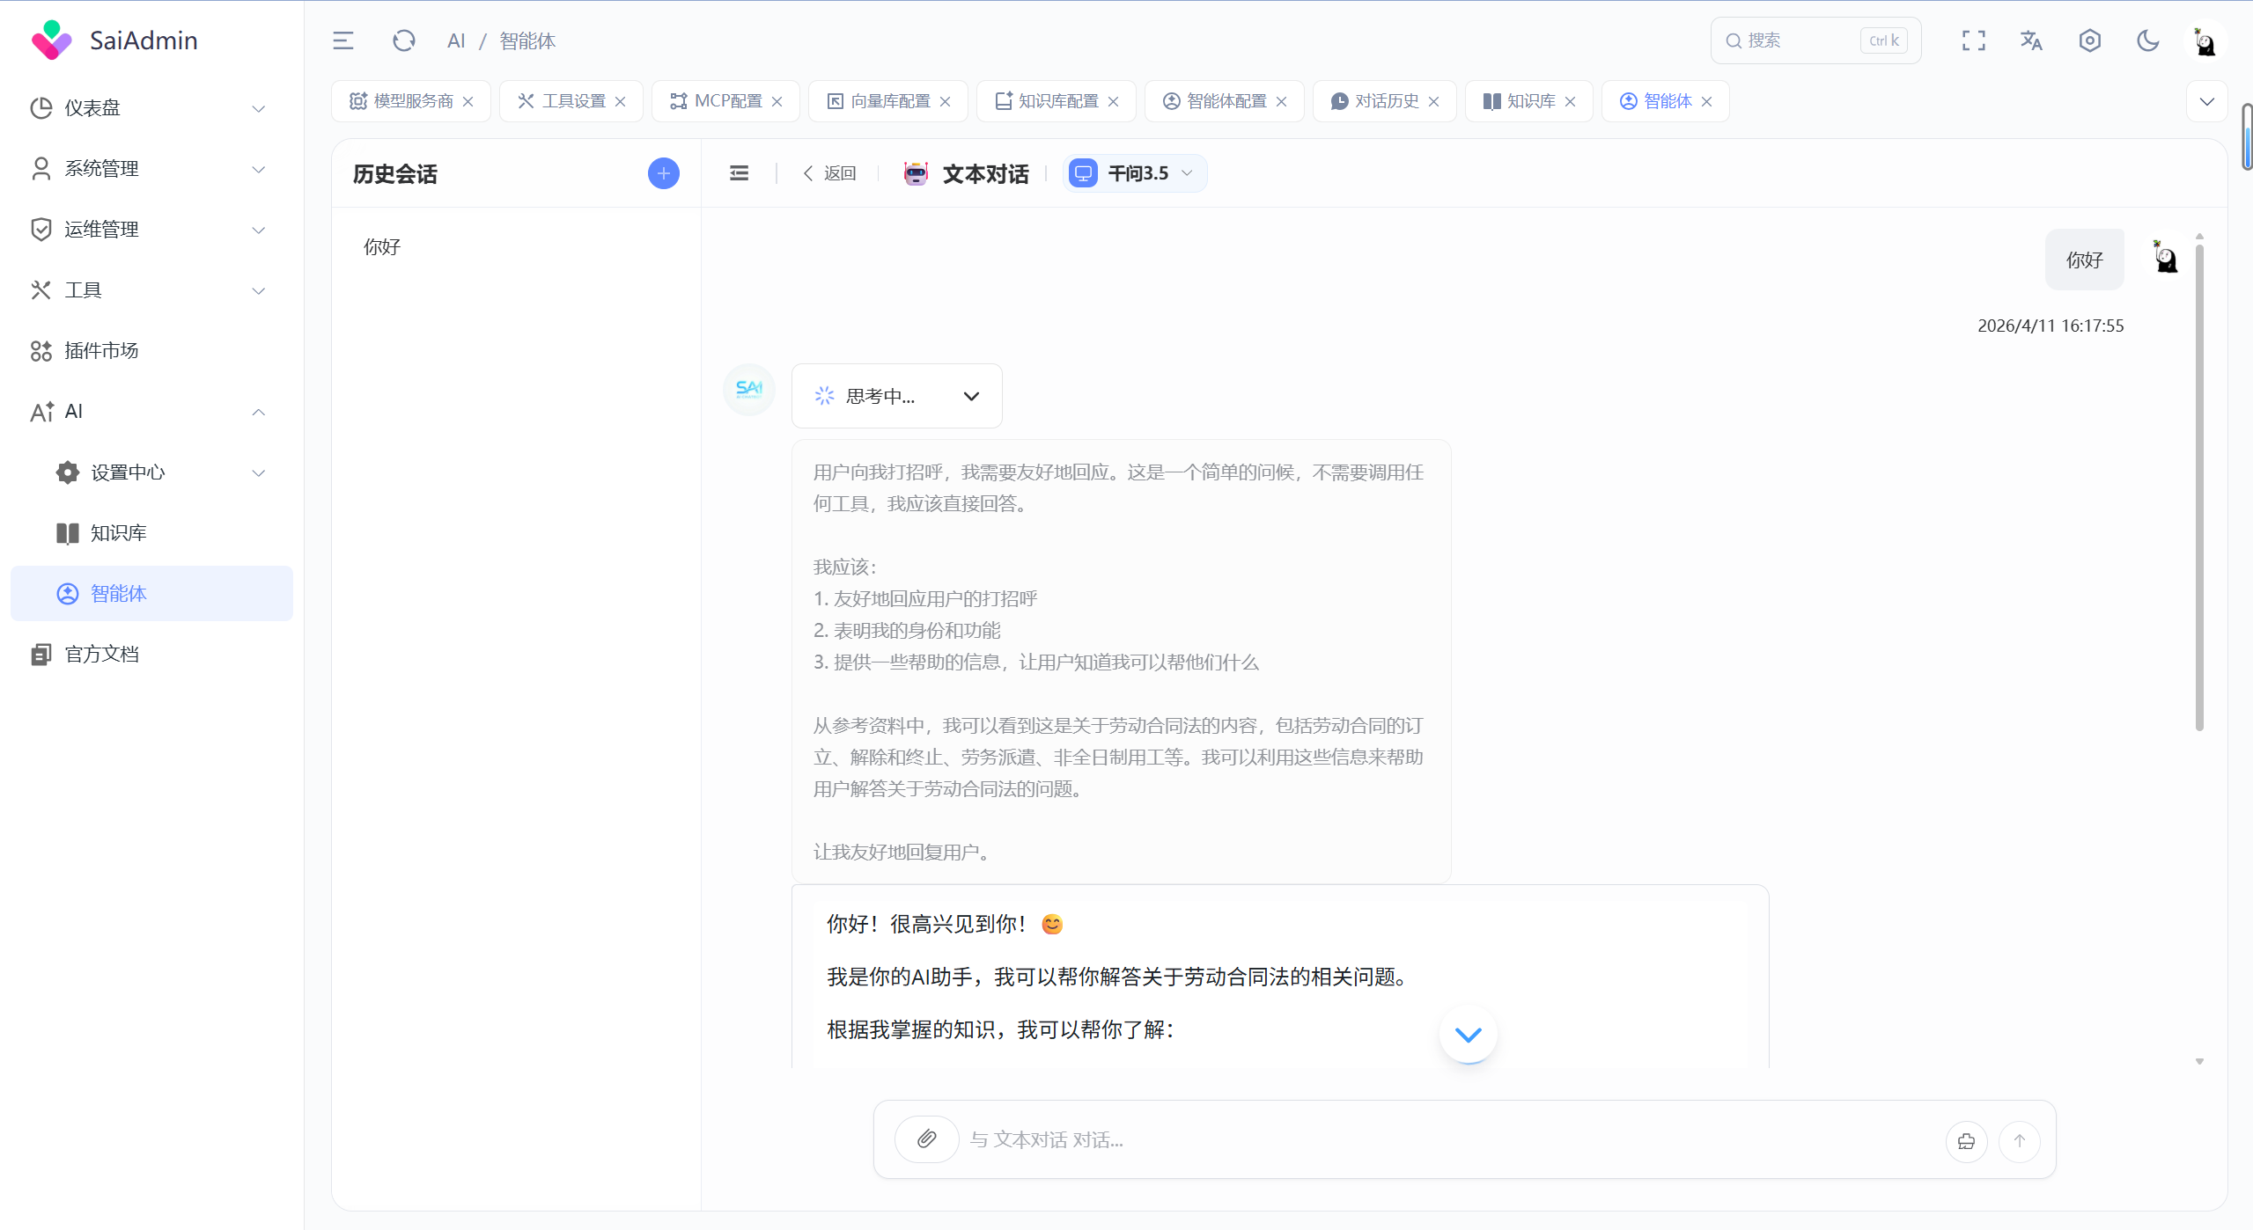Image resolution: width=2253 pixels, height=1230 pixels.
Task: Click the new conversation plus button
Action: click(663, 173)
